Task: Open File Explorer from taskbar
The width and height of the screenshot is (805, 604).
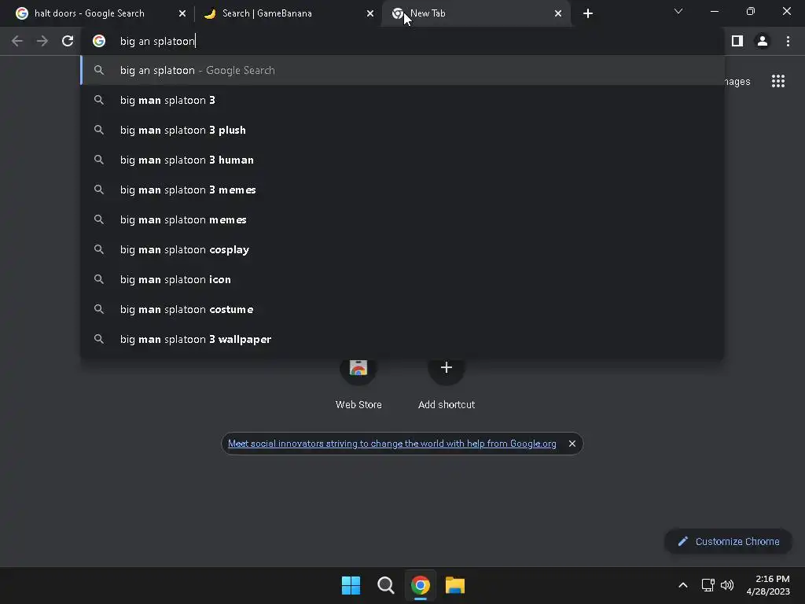Action: tap(455, 585)
